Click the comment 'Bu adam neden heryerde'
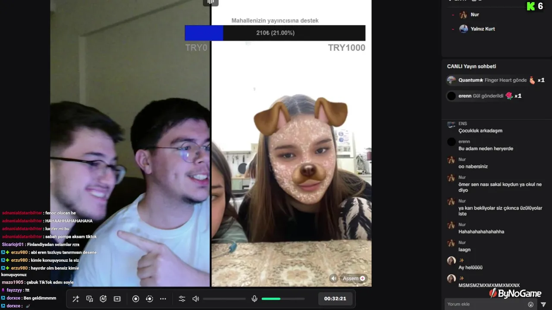The width and height of the screenshot is (552, 310). coord(486,149)
